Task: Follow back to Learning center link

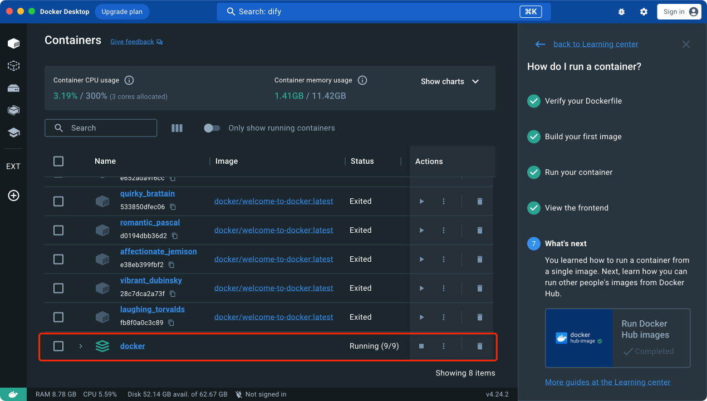Action: pyautogui.click(x=596, y=44)
